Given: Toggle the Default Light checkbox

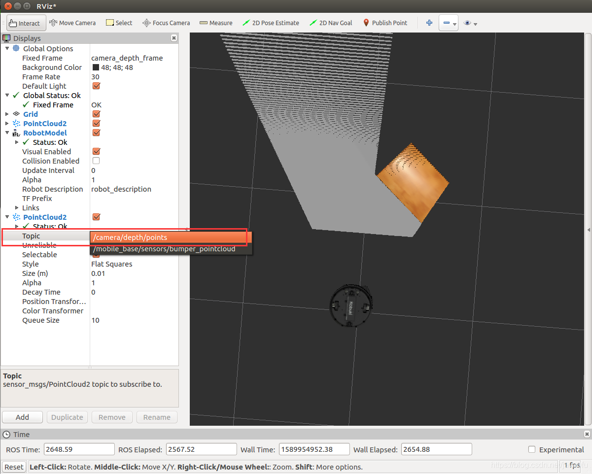Looking at the screenshot, I should click(x=96, y=86).
